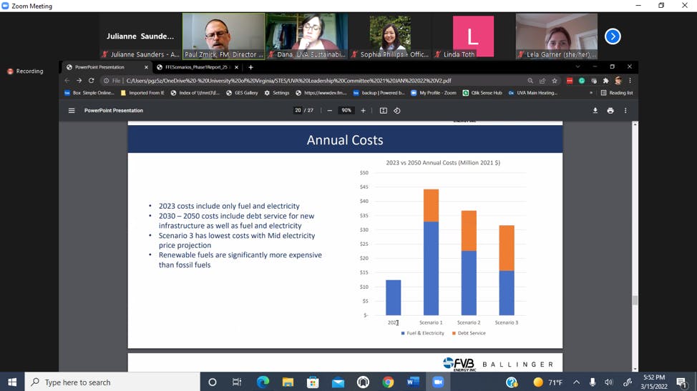Show next Zoom participants with arrow
This screenshot has height=391, width=697.
(613, 36)
